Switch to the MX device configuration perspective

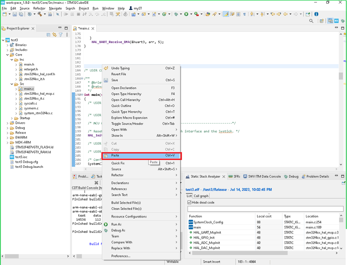coord(336,21)
